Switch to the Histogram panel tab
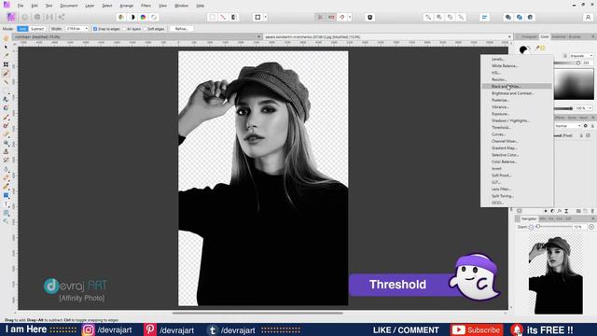Image resolution: width=597 pixels, height=336 pixels. tap(529, 37)
